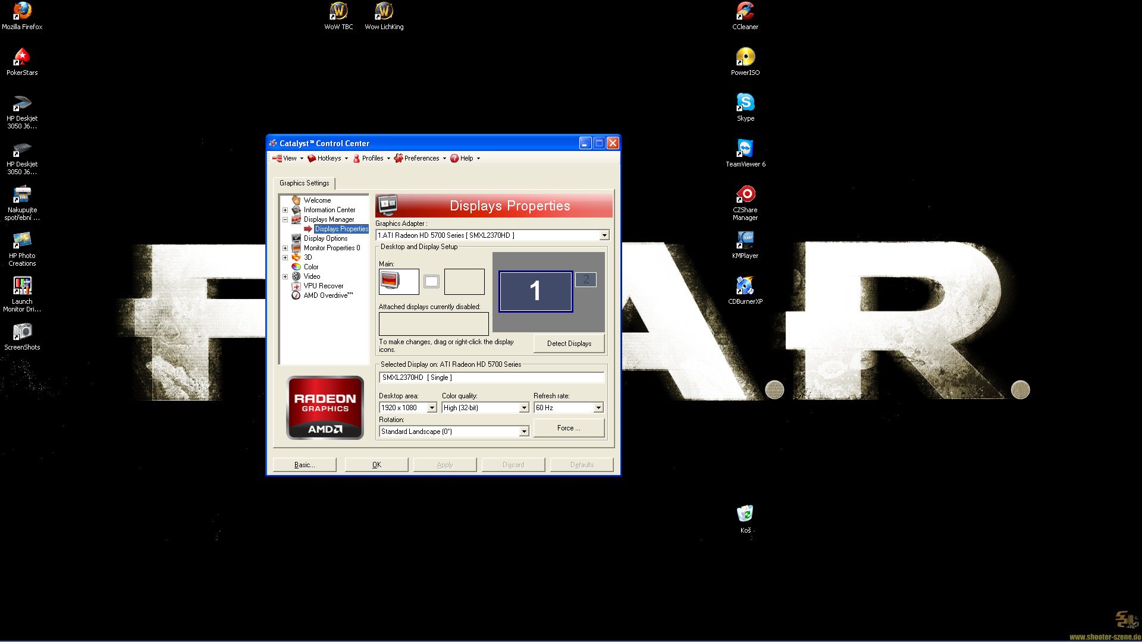Select display 1 in the layout preview
Viewport: 1142px width, 642px height.
pos(535,291)
